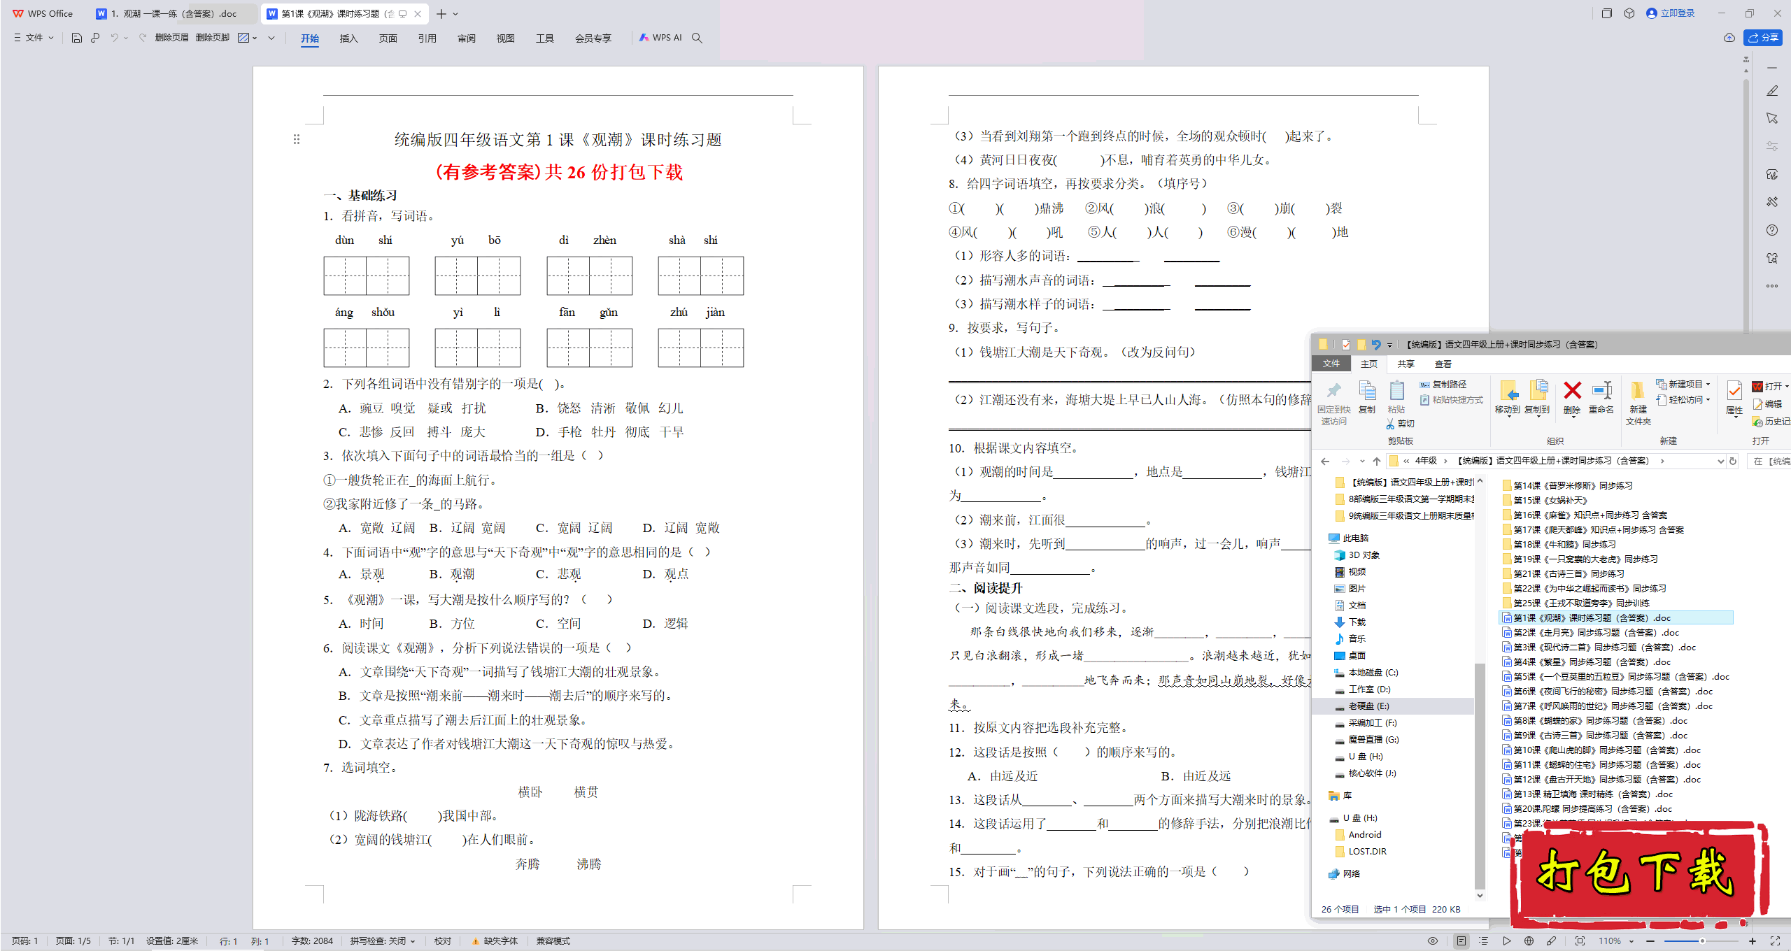Open new tab with plus icon
Image resolution: width=1791 pixels, height=951 pixels.
441,14
